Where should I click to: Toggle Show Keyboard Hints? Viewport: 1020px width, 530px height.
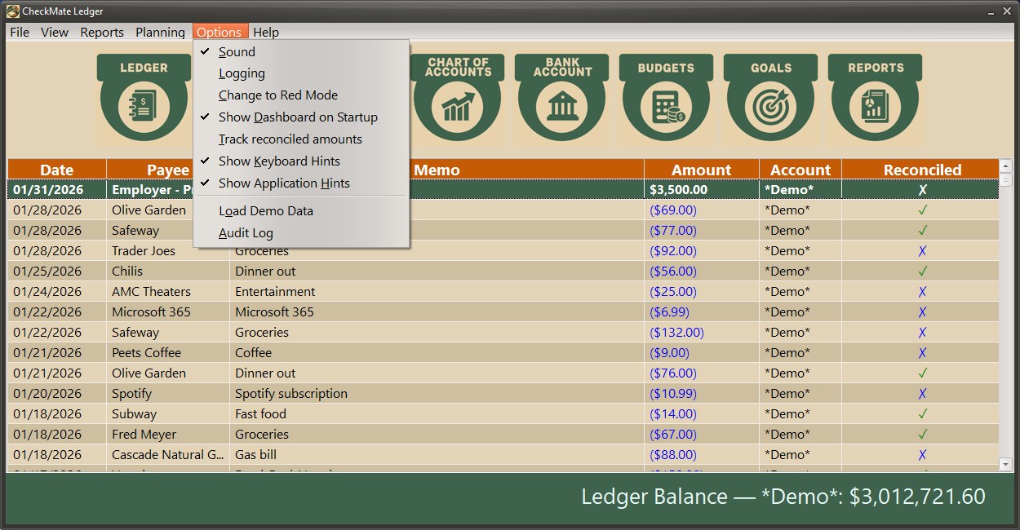(x=301, y=161)
